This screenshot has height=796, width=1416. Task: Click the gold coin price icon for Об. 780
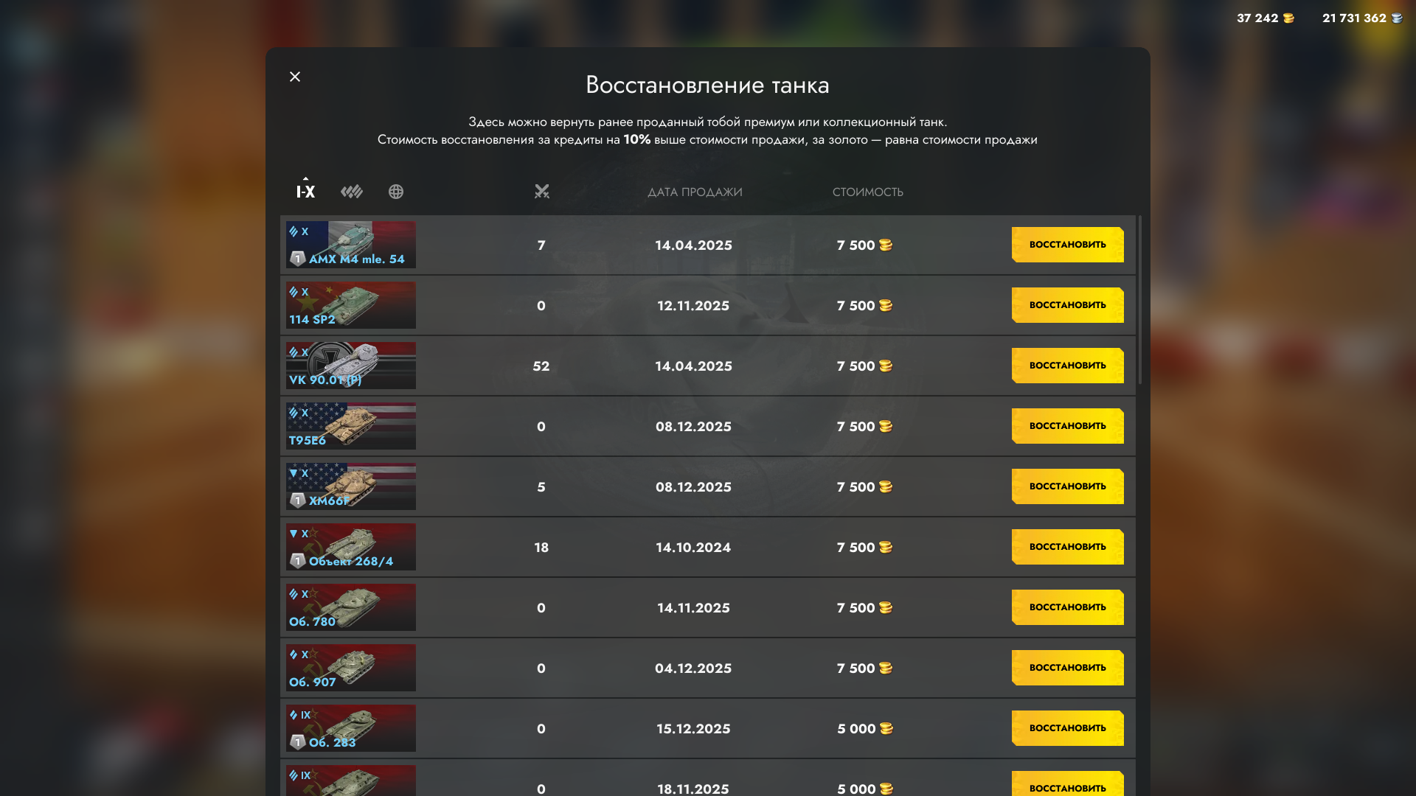pyautogui.click(x=886, y=608)
